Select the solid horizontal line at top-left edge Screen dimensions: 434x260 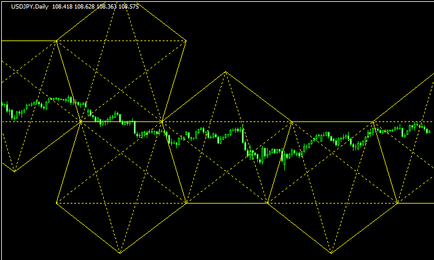coord(25,41)
